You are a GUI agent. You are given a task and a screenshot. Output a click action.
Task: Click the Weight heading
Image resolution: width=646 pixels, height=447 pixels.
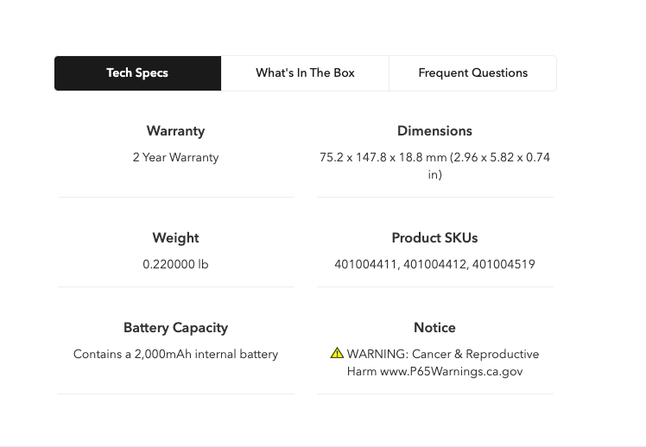tap(175, 238)
